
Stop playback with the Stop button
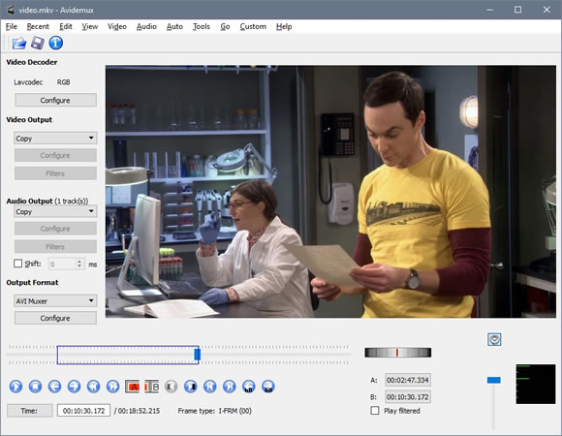click(35, 387)
